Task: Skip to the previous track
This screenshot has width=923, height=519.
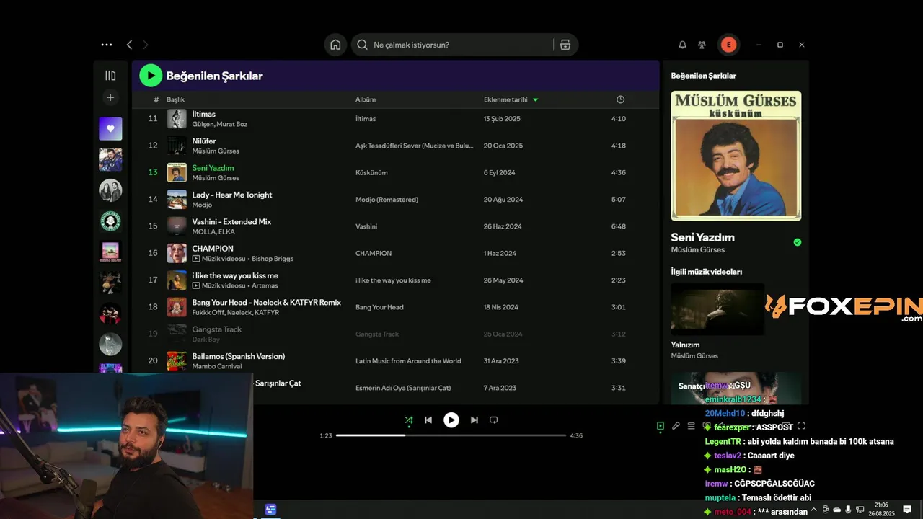Action: coord(428,420)
